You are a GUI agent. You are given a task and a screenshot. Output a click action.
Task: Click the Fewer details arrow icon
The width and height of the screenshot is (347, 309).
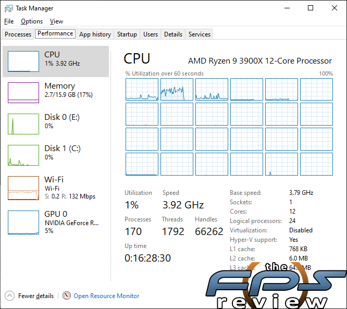coord(9,296)
